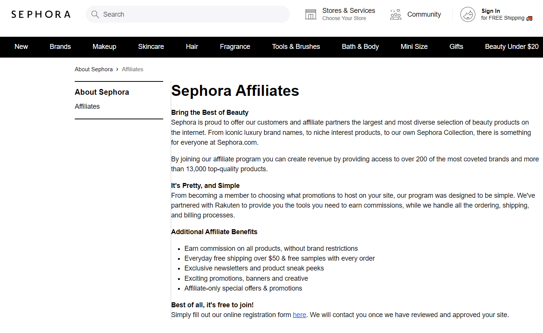The height and width of the screenshot is (333, 543).
Task: Click the search magnifier icon
Action: (95, 14)
